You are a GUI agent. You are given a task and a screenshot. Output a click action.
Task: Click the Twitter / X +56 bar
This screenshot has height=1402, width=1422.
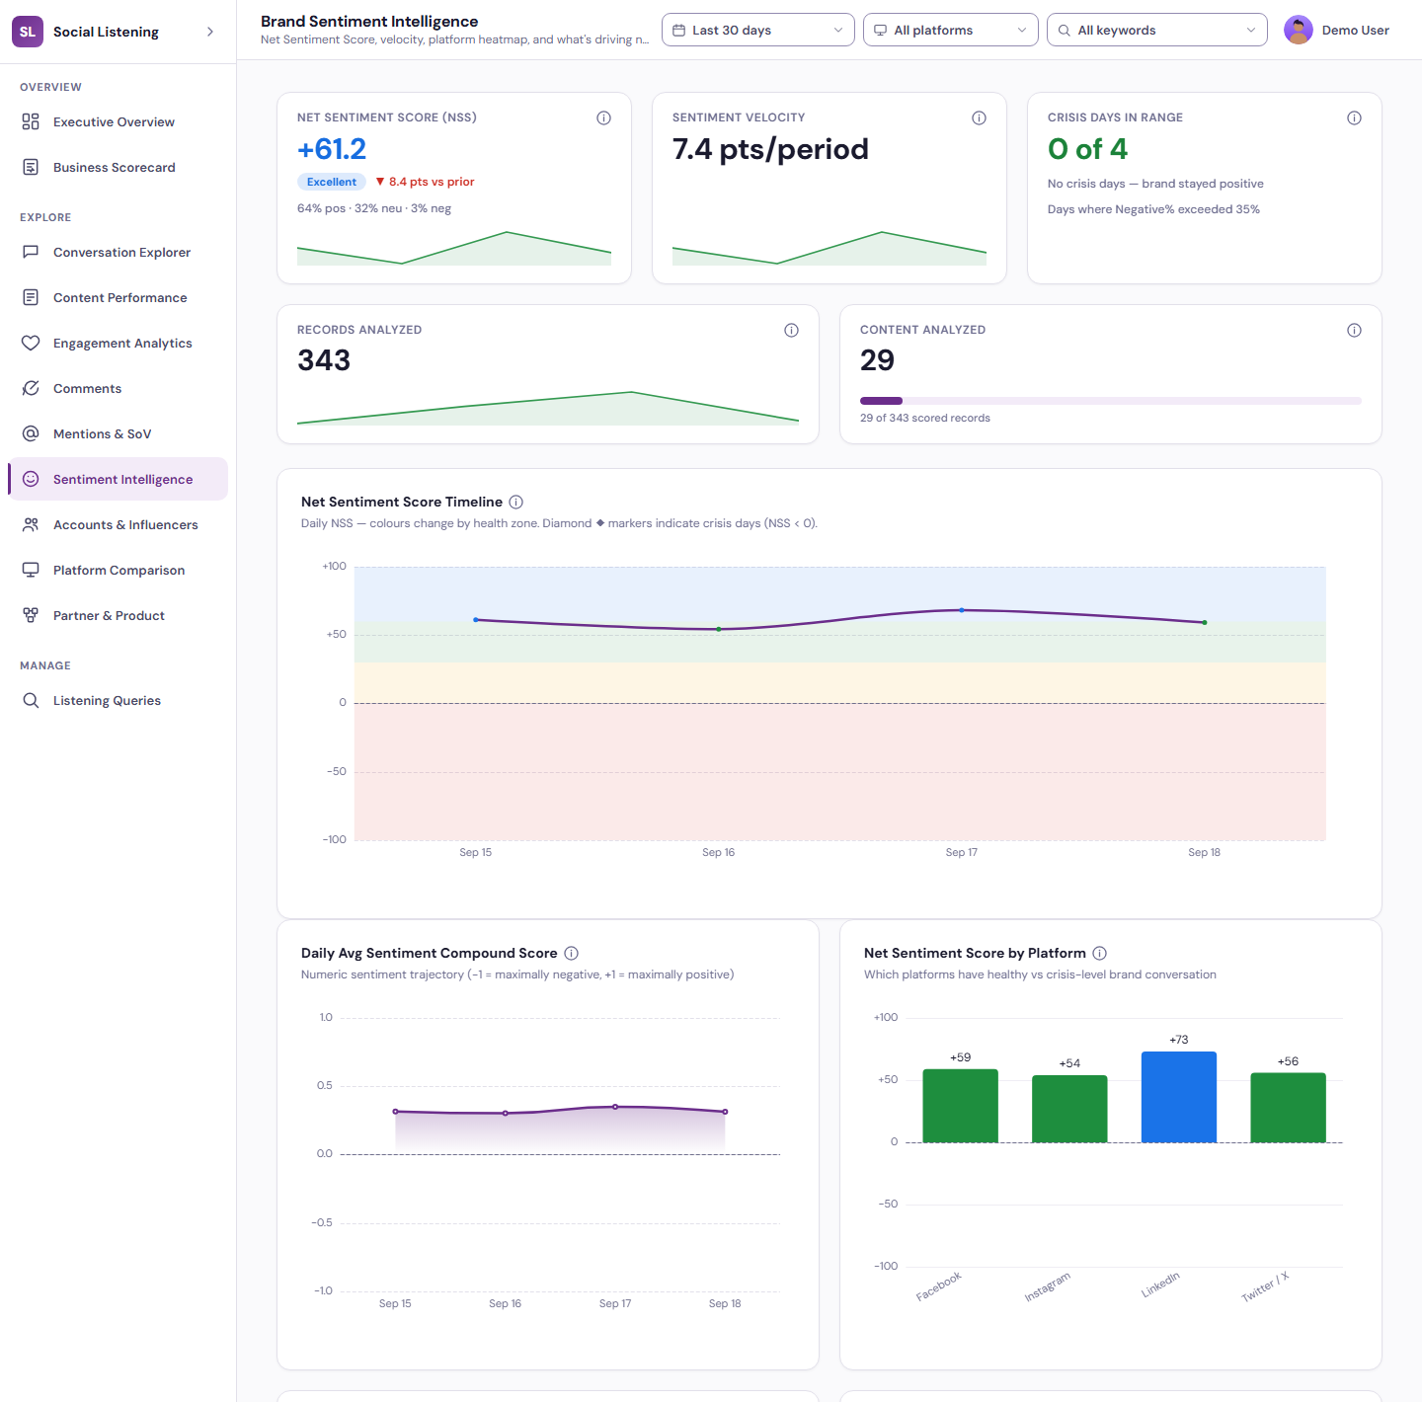point(1288,1108)
